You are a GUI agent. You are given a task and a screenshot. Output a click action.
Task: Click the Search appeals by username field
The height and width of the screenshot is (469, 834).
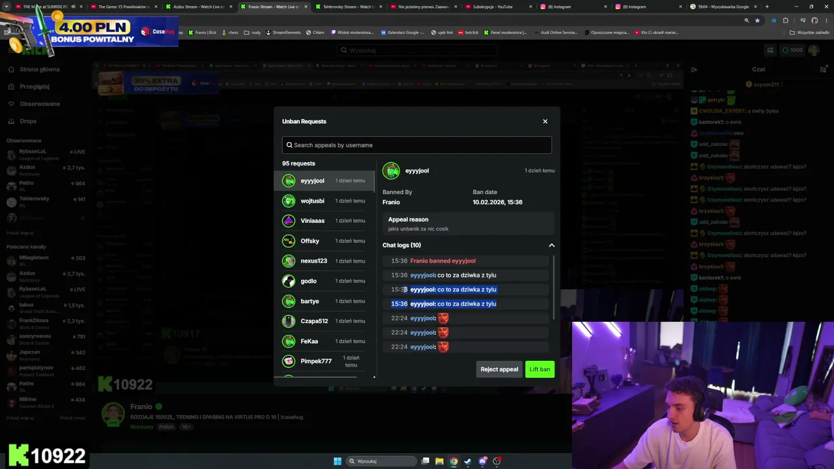[417, 145]
